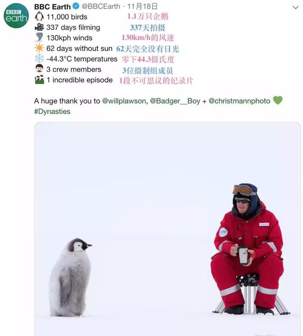Click the movie camera emoji
This screenshot has height=336, width=303.
(39, 27)
